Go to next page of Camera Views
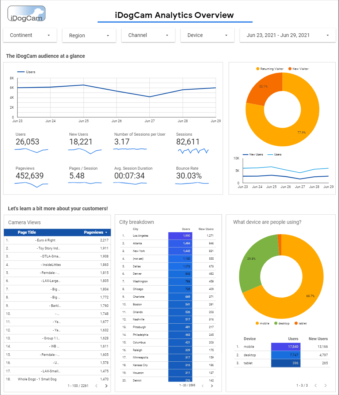Image resolution: width=339 pixels, height=395 pixels. (106, 386)
